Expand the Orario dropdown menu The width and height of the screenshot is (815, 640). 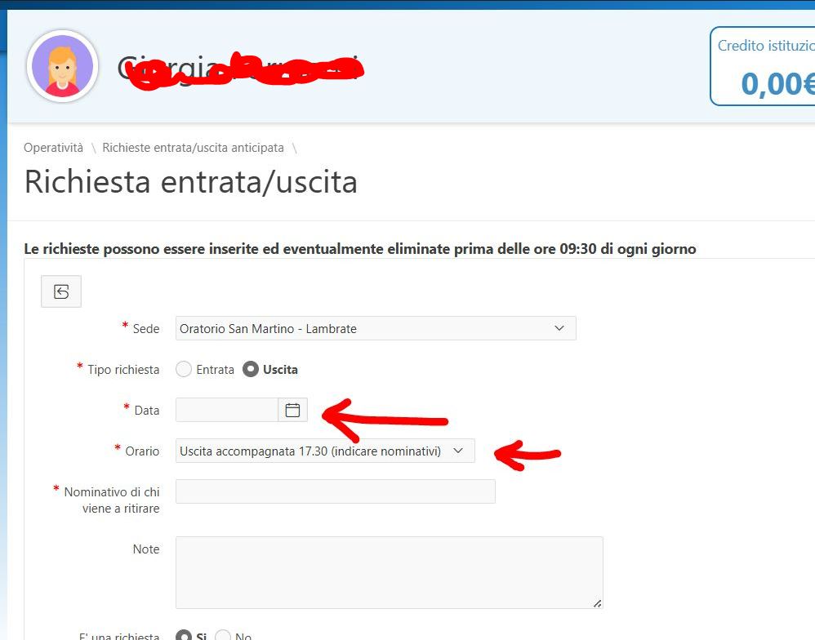click(x=324, y=451)
